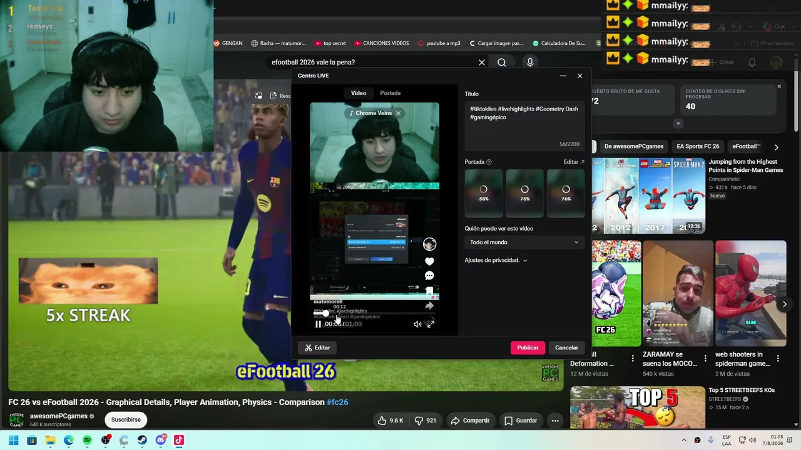The width and height of the screenshot is (801, 450).
Task: Click the share arrow icon on the preview
Action: pos(429,306)
